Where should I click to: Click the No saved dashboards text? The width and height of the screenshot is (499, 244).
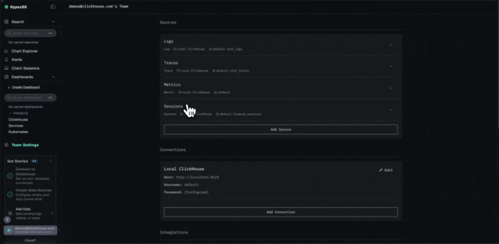point(26,107)
